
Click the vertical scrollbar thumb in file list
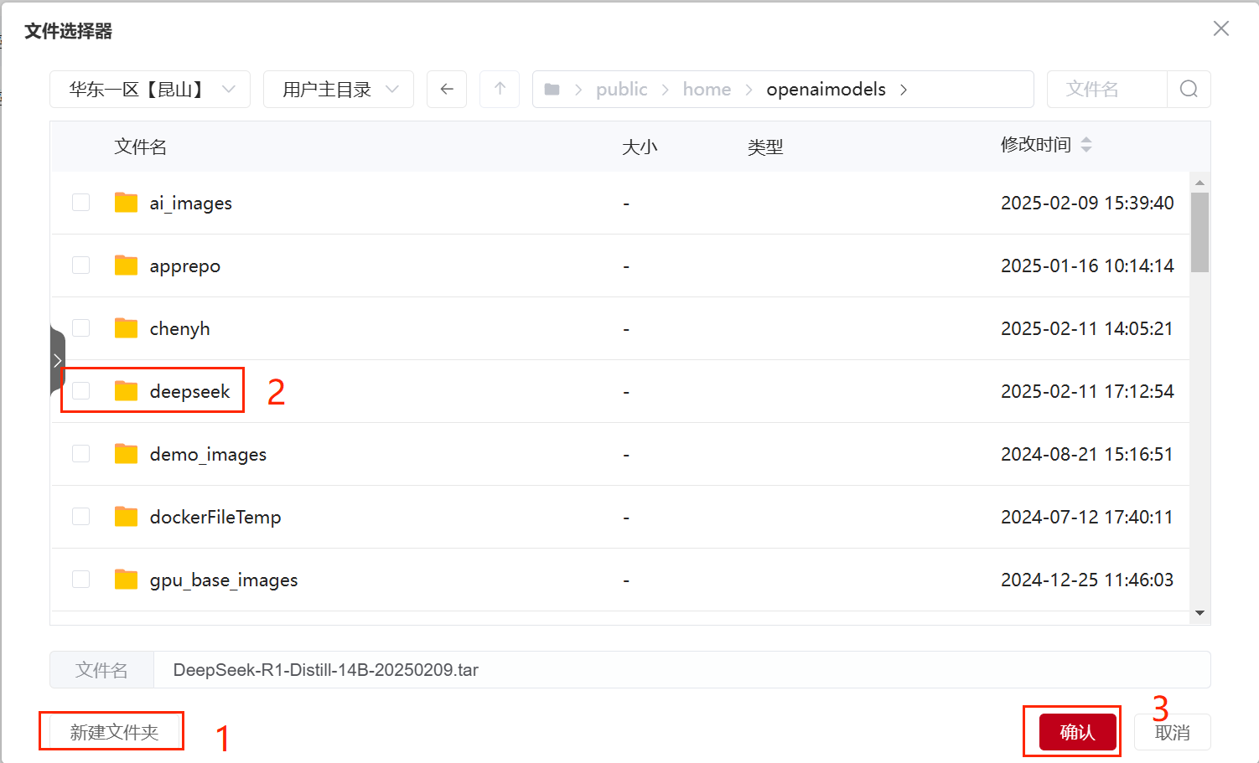point(1199,232)
